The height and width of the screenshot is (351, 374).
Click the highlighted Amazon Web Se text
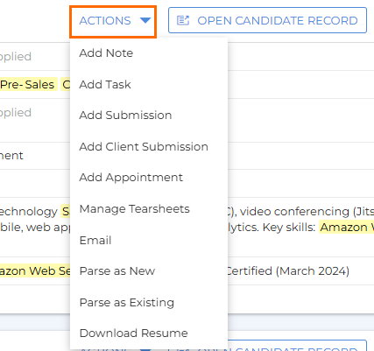(35, 271)
